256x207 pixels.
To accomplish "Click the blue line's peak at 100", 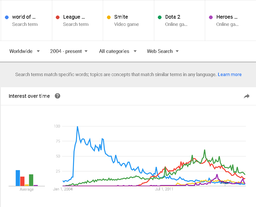I will (77, 127).
